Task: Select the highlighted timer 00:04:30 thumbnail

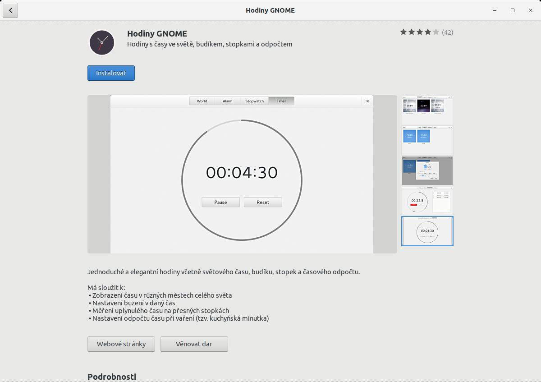Action: [427, 231]
